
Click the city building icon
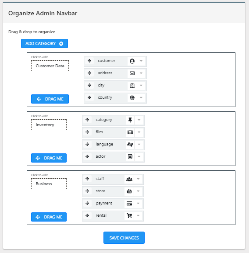click(132, 85)
